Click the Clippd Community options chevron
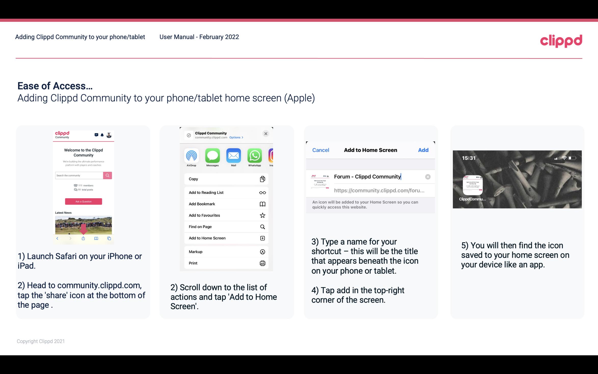Screen dimensions: 598x374 241,138
